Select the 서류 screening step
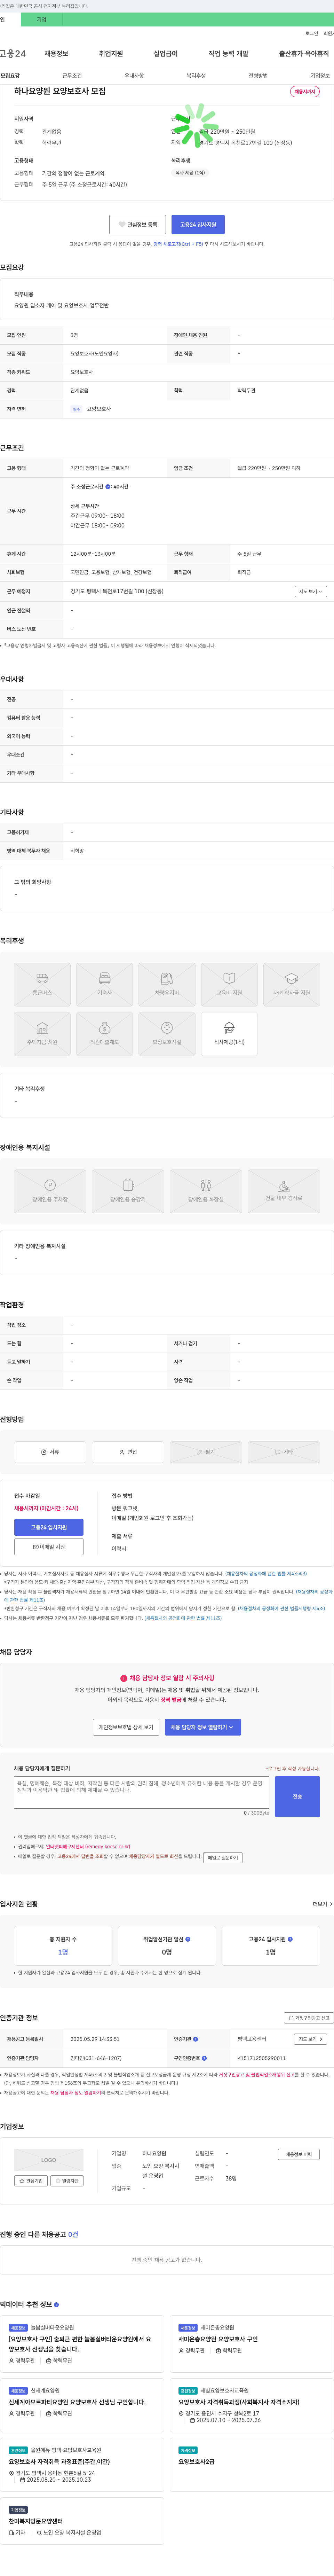The height and width of the screenshot is (2576, 334). click(x=50, y=1452)
